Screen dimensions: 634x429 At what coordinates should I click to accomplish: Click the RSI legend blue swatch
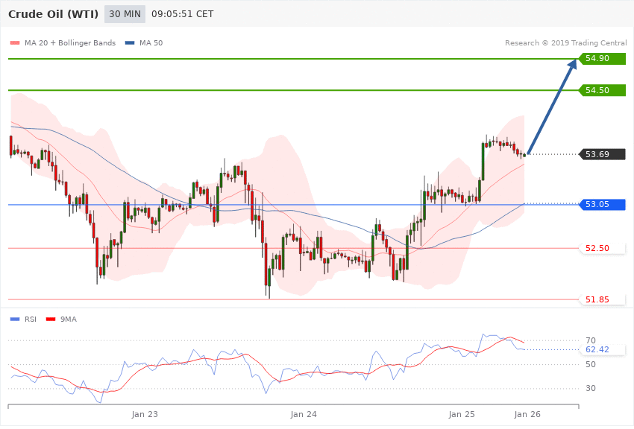15,320
